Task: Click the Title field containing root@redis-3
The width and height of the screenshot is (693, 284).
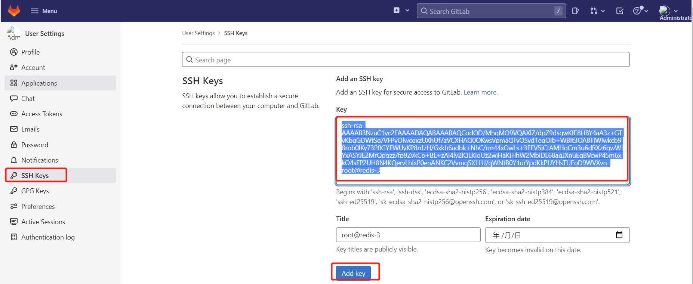Action: (408, 235)
